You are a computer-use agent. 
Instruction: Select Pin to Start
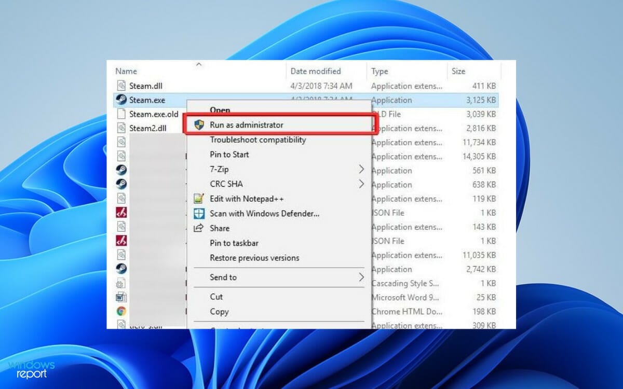[229, 155]
